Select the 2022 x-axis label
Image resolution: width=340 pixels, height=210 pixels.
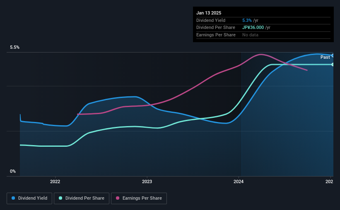pyautogui.click(x=55, y=181)
